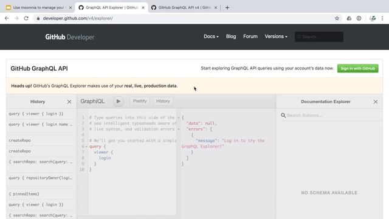This screenshot has width=389, height=219.
Task: Click the padlock site info icon
Action: click(38, 18)
